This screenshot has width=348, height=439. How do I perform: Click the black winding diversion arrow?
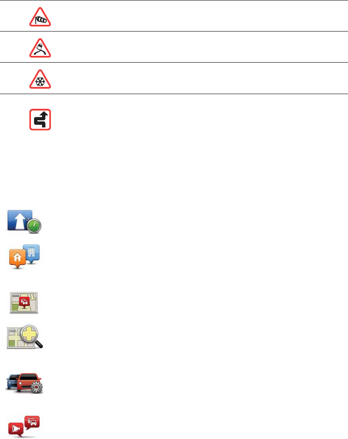41,119
